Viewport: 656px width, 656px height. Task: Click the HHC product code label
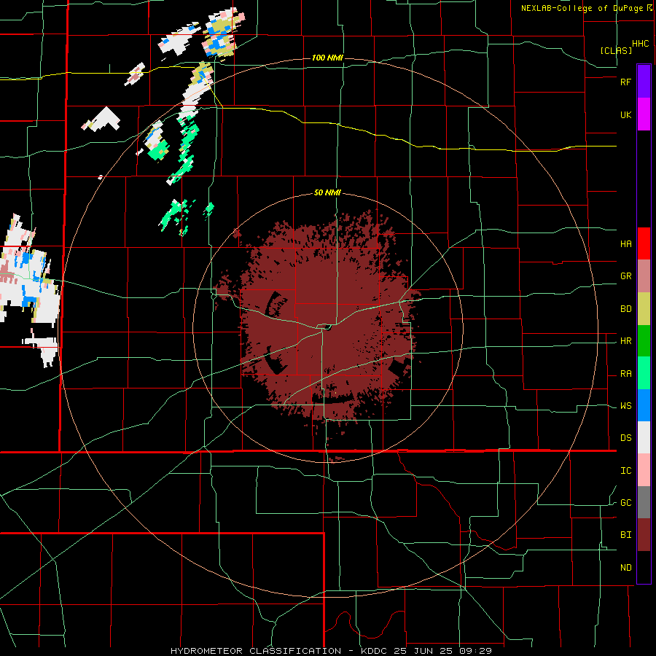(x=640, y=44)
